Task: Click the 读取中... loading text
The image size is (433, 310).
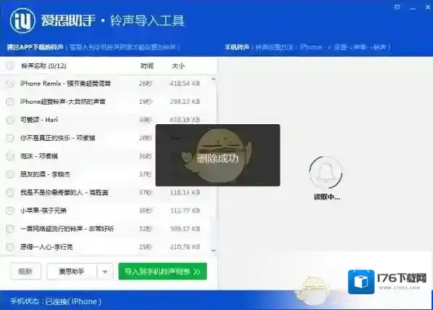Action: [327, 197]
